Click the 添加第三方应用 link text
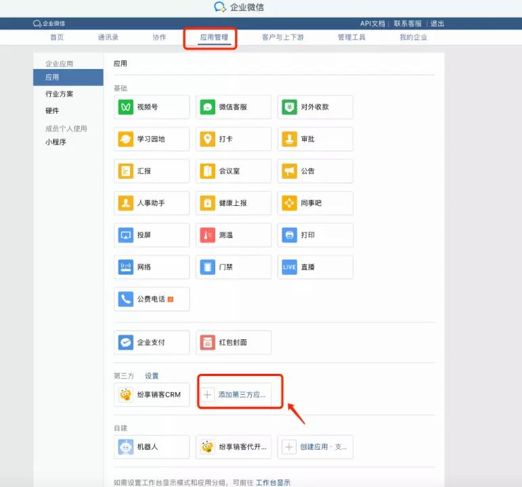 [242, 395]
